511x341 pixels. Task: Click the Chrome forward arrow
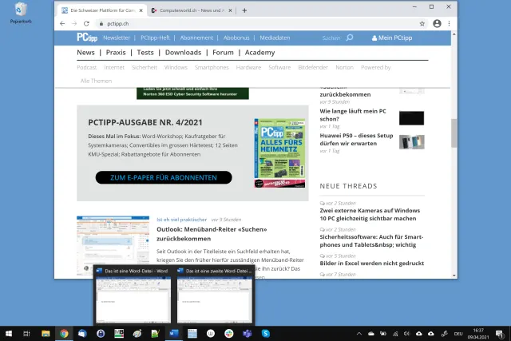click(74, 23)
